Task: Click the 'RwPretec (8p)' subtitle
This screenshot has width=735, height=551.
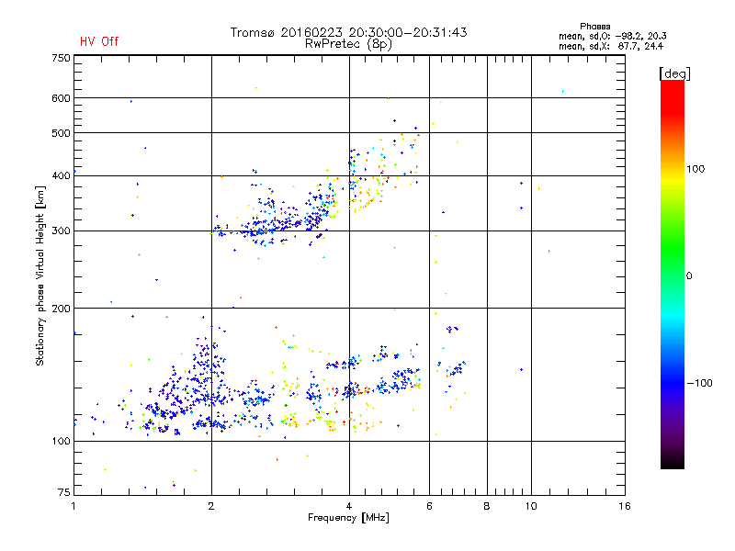Action: click(348, 44)
